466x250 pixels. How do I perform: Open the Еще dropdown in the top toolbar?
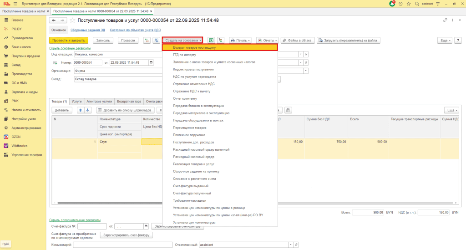(x=446, y=41)
